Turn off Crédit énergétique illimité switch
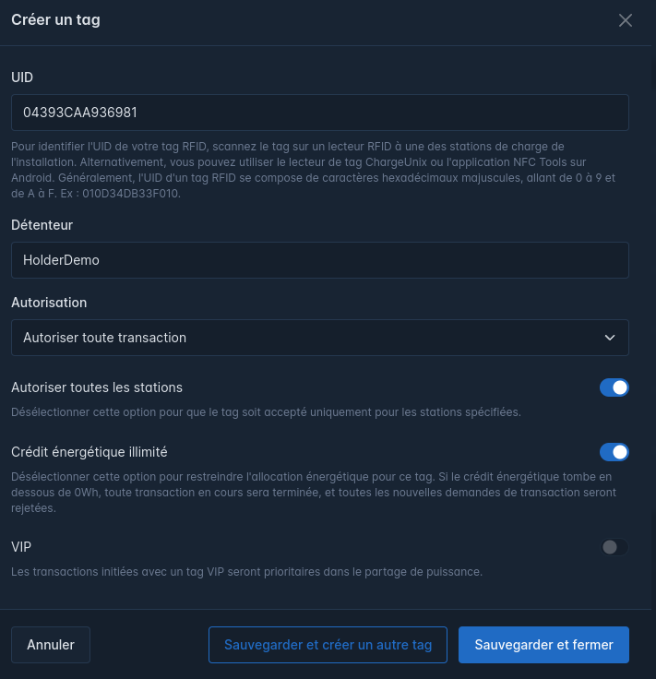Screen dimensions: 656x679 tap(614, 452)
